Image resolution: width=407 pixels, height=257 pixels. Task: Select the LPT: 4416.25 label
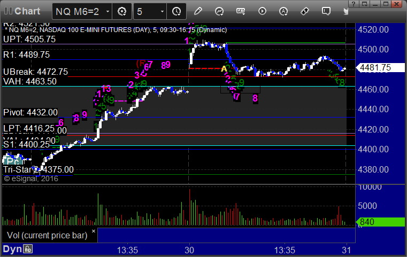(x=29, y=128)
